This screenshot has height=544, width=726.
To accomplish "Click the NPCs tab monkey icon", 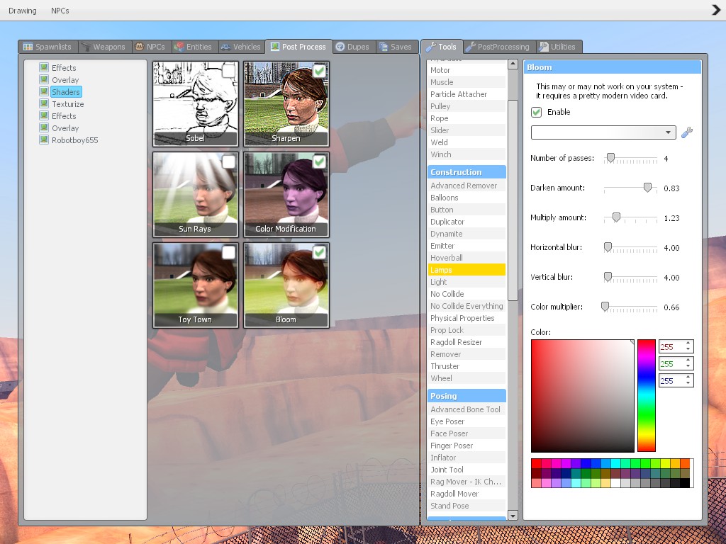I will [x=139, y=47].
